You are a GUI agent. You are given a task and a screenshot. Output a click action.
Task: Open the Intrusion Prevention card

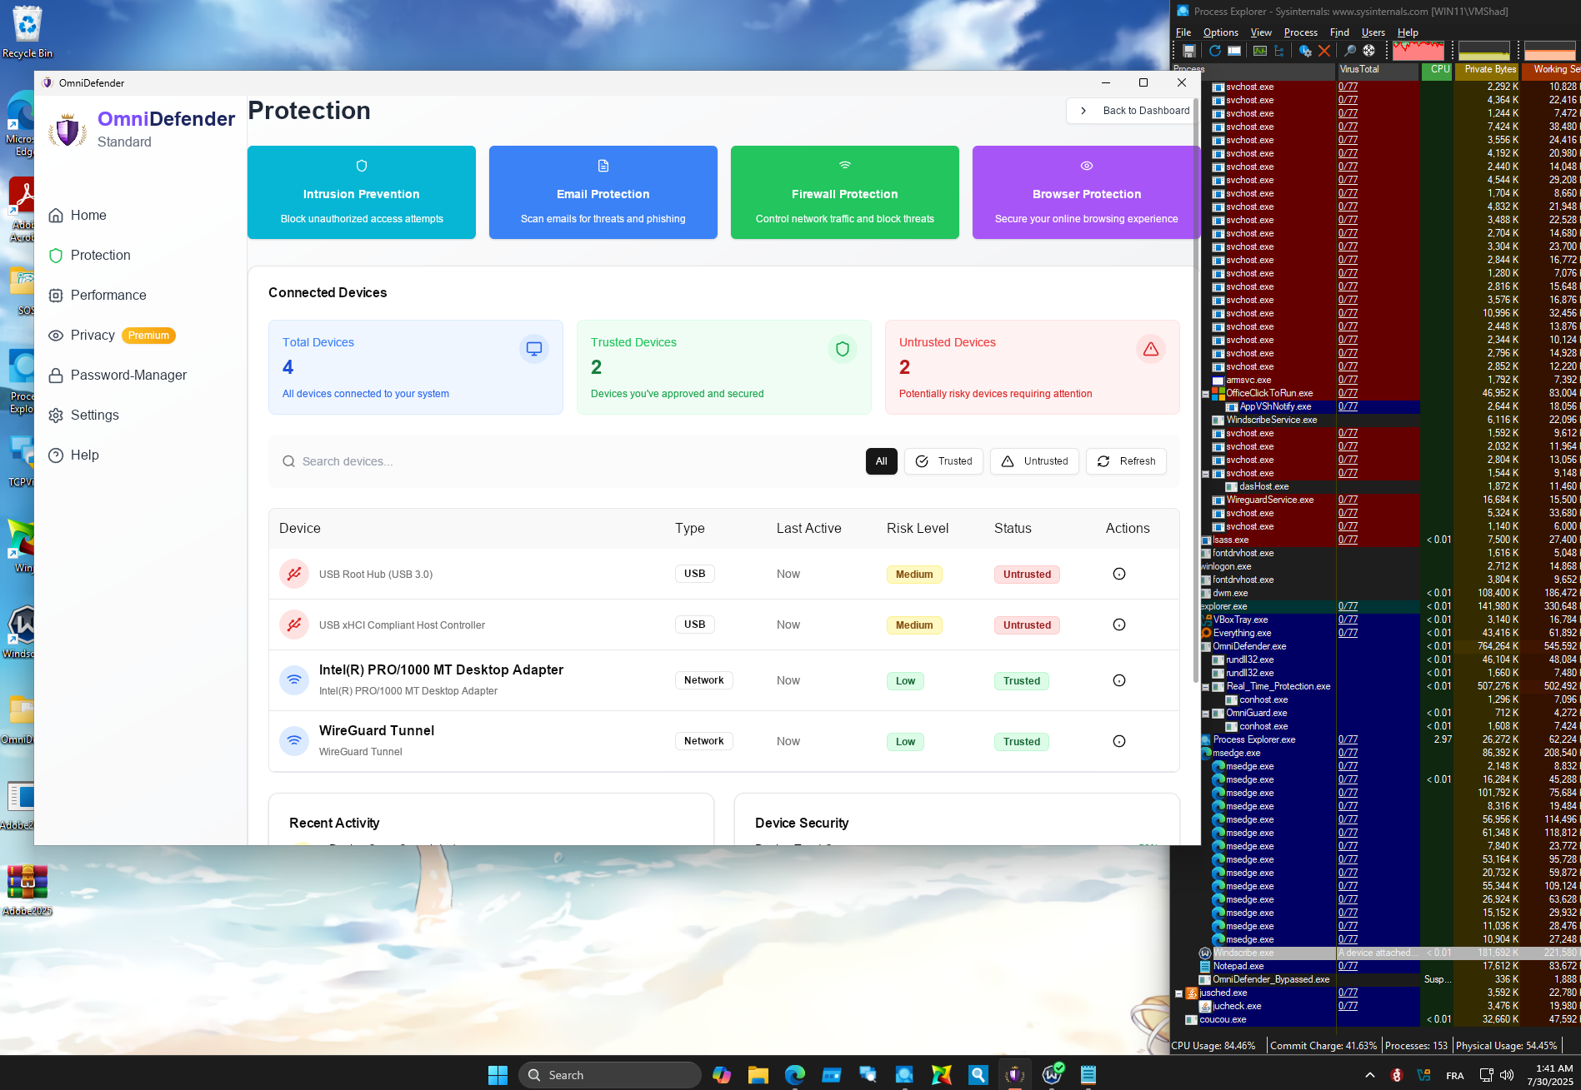[362, 192]
